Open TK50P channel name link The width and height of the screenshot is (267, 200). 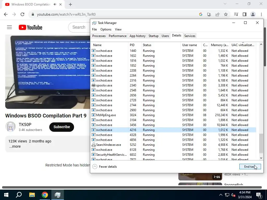pyautogui.click(x=25, y=124)
